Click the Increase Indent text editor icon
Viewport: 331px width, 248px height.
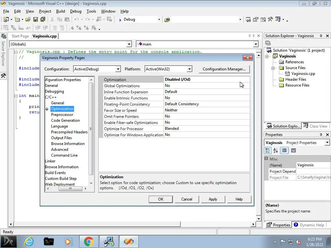pyautogui.click(x=45, y=28)
